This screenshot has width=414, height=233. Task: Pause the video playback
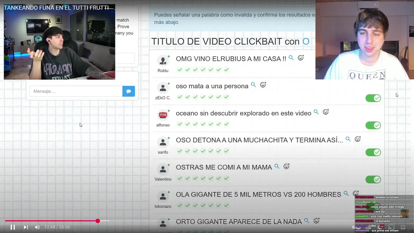(x=13, y=227)
